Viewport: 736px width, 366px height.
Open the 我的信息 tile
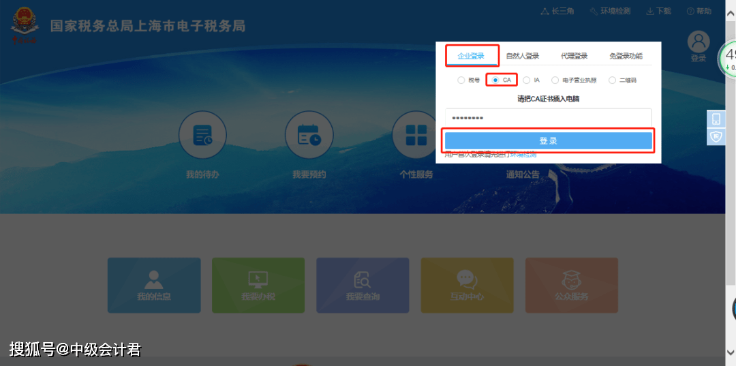(154, 285)
